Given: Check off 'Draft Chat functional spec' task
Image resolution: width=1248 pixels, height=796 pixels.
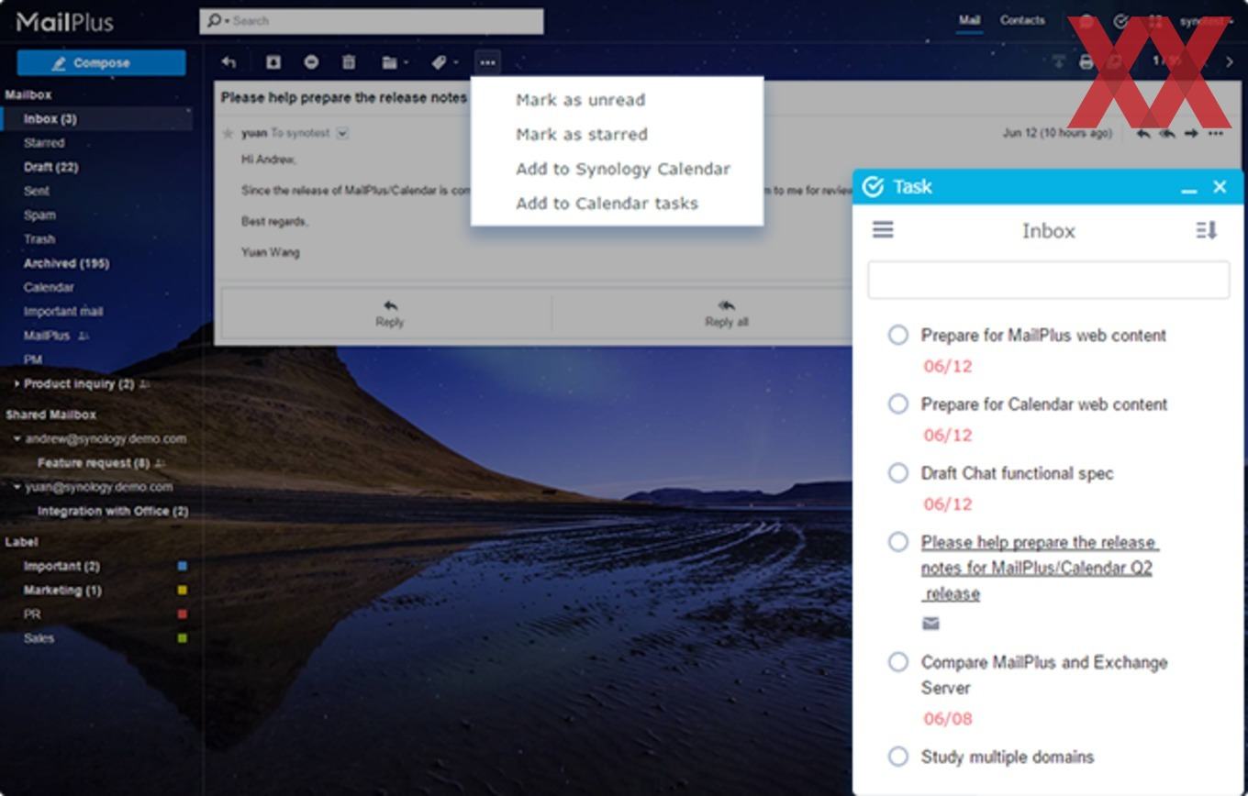Looking at the screenshot, I should [x=898, y=472].
